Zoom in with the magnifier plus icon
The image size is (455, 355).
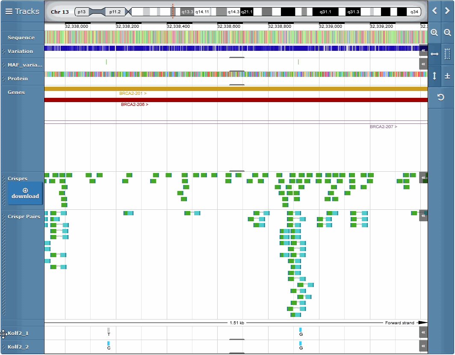[x=434, y=32]
